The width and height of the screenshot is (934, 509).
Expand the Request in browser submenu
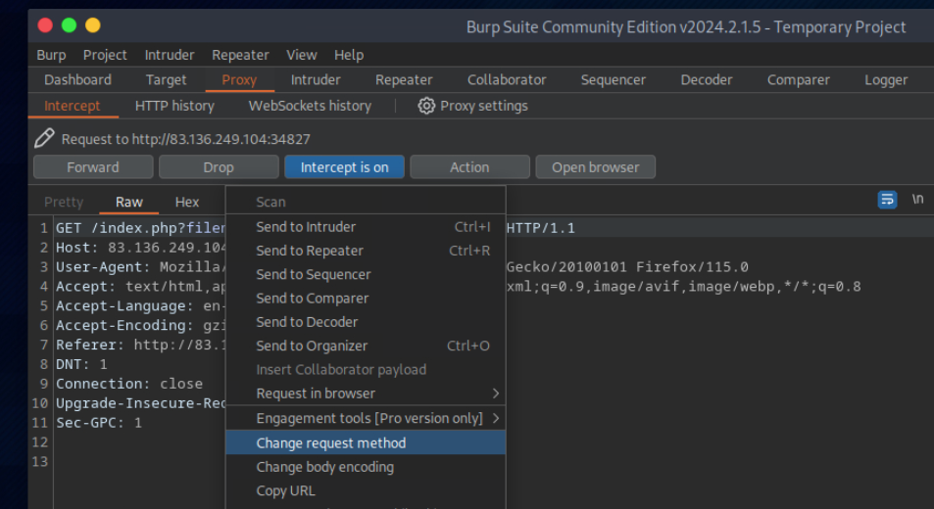point(495,393)
